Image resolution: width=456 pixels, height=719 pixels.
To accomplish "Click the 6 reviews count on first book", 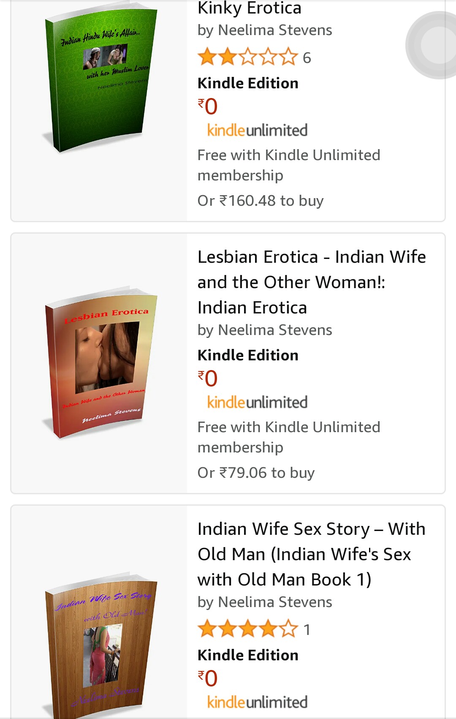I will click(x=307, y=58).
